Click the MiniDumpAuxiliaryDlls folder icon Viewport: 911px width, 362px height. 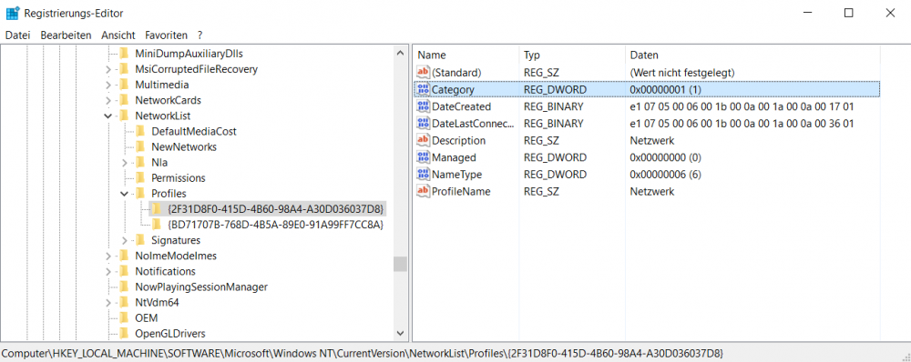pos(123,54)
